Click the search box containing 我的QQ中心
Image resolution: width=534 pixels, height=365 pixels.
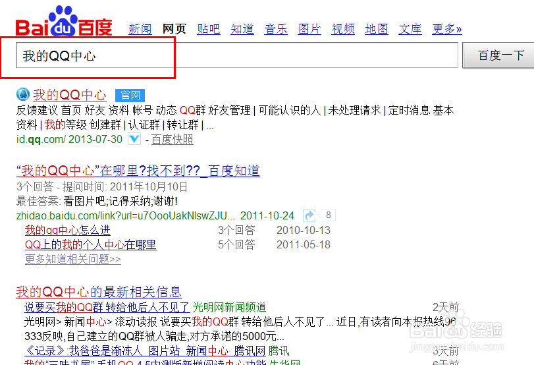click(236, 55)
